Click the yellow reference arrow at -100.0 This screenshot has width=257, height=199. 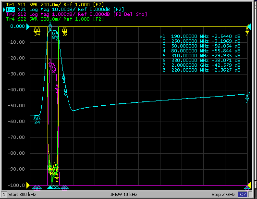pos(28,186)
